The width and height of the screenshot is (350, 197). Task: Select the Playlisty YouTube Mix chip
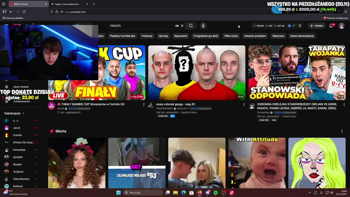[122, 36]
